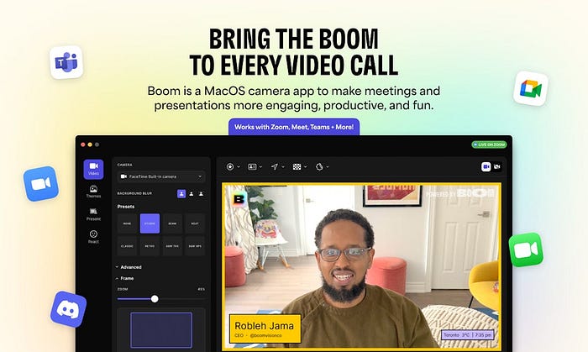The height and width of the screenshot is (352, 588).
Task: Click the Boom B logo overlay in the video
Action: click(239, 199)
